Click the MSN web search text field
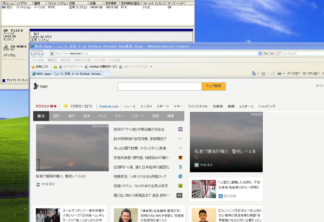This screenshot has width=324, height=222. pos(160,86)
